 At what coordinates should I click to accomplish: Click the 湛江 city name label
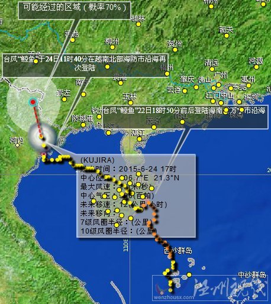pos(138,133)
